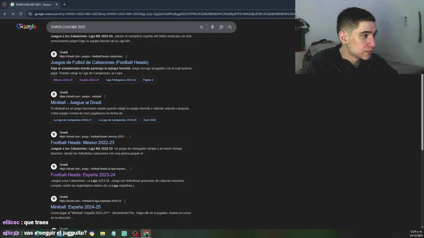This screenshot has width=424, height=238.
Task: Click Dvadi favicon of España 2023-24 result
Action: (54, 167)
